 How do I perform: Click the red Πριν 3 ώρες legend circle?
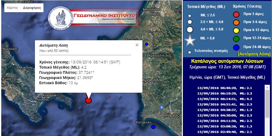click(x=236, y=14)
